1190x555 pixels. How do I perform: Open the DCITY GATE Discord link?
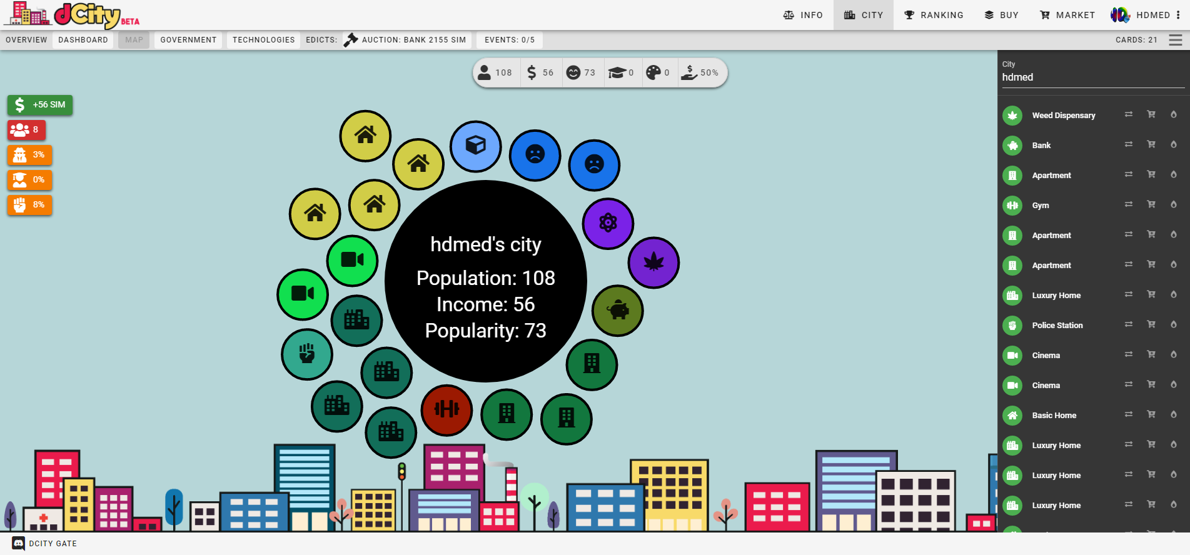[x=44, y=544]
